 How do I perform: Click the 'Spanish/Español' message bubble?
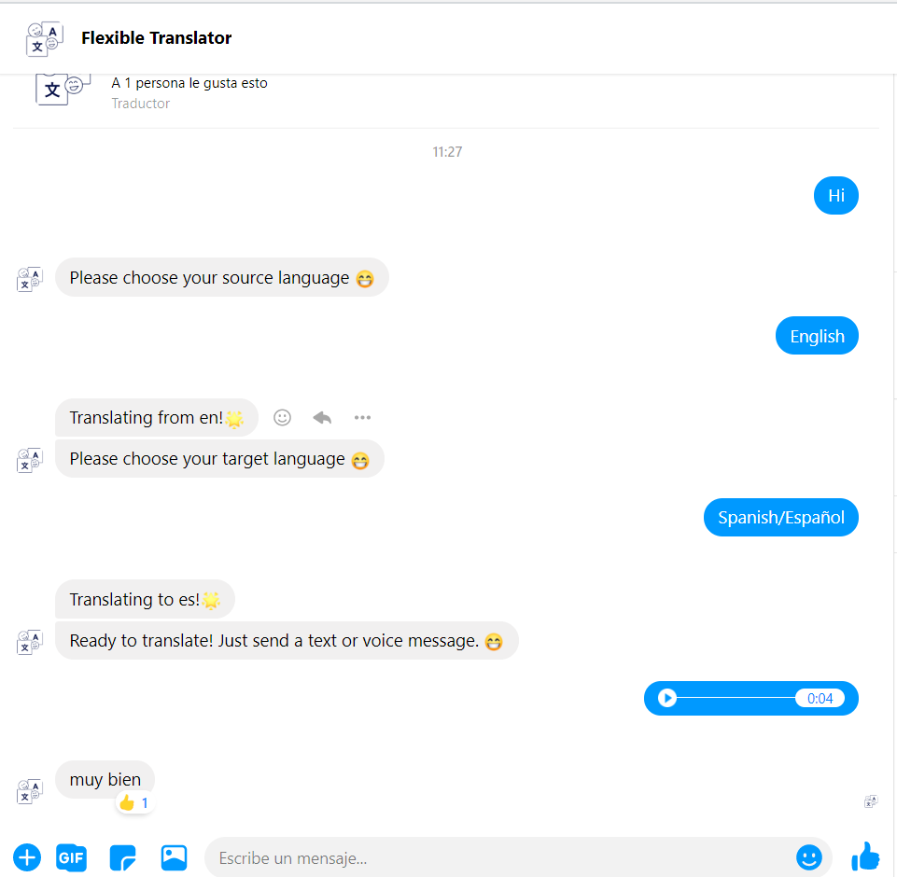pyautogui.click(x=781, y=518)
